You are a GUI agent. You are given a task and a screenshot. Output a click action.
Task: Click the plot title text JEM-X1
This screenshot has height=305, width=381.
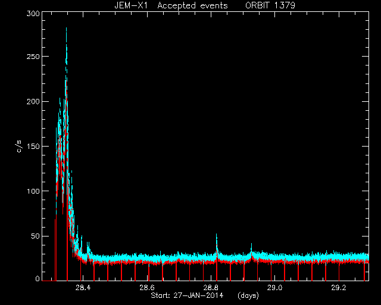tap(131, 5)
